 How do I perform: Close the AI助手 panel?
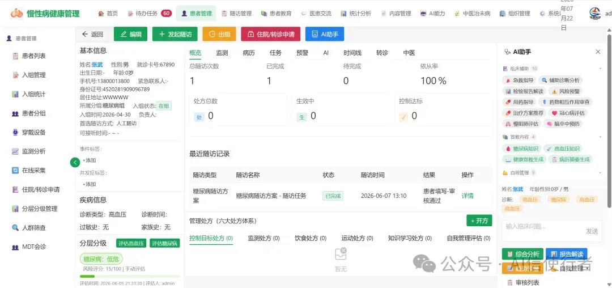(598, 52)
